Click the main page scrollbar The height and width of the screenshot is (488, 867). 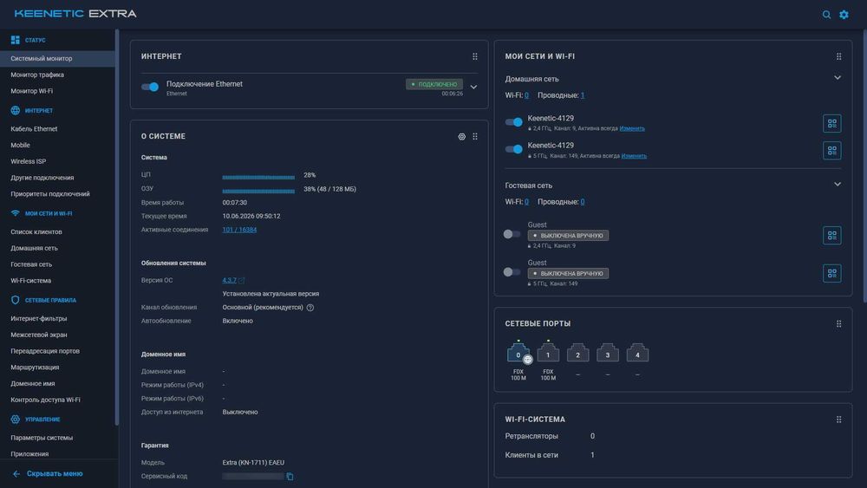click(x=864, y=166)
